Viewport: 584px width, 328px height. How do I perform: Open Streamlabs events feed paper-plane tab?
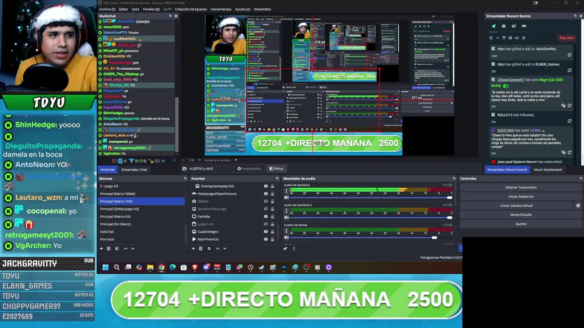[493, 26]
